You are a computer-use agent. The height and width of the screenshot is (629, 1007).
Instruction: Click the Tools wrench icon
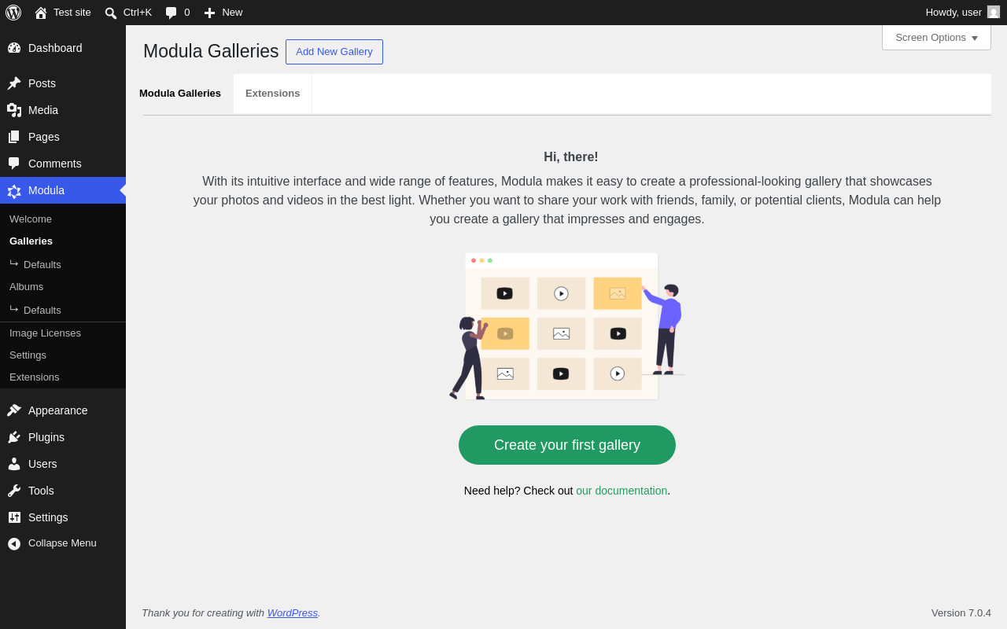tap(14, 491)
